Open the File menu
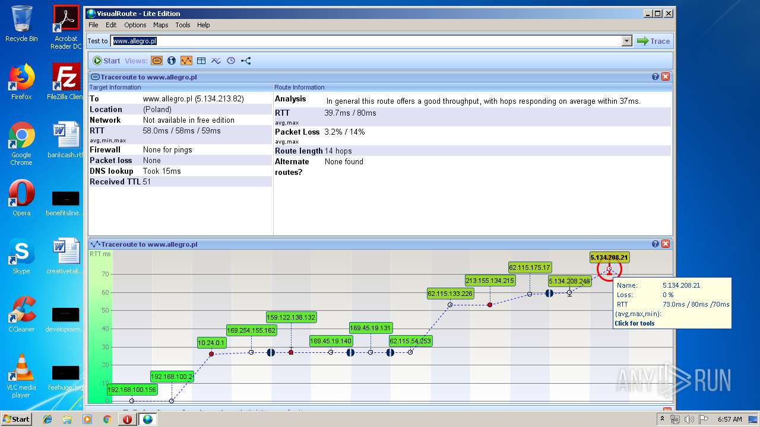Viewport: 760px width, 427px height. [93, 25]
